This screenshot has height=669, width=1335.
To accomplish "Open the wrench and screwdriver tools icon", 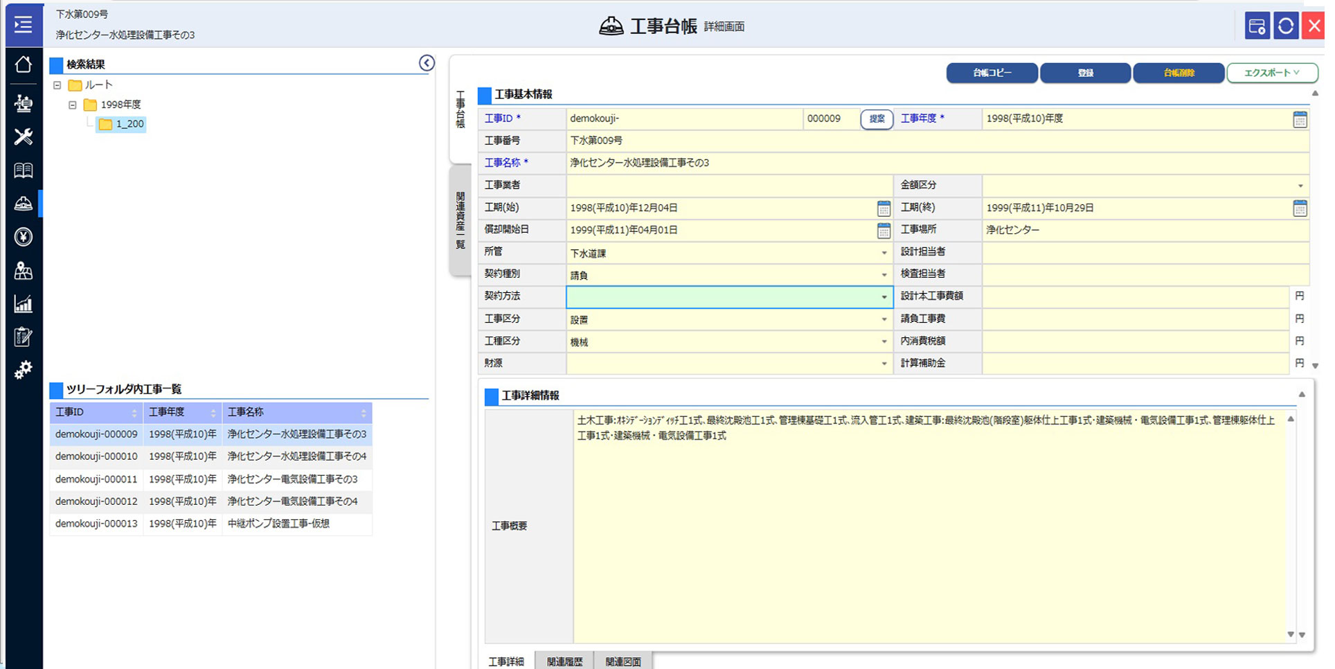I will pos(23,136).
